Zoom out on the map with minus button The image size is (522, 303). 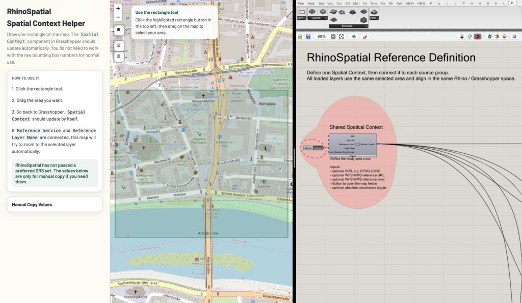(118, 17)
